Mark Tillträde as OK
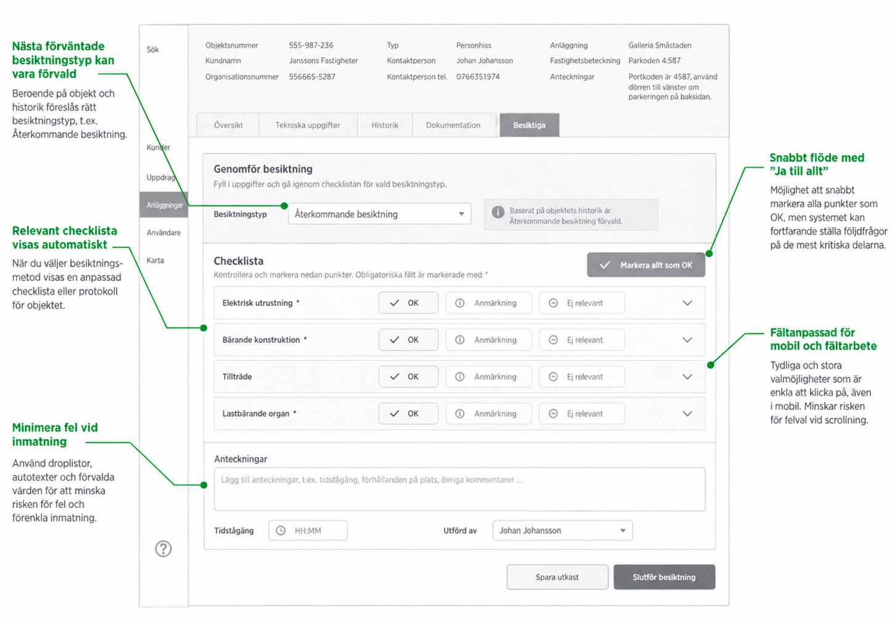Image resolution: width=894 pixels, height=624 pixels. (x=408, y=377)
